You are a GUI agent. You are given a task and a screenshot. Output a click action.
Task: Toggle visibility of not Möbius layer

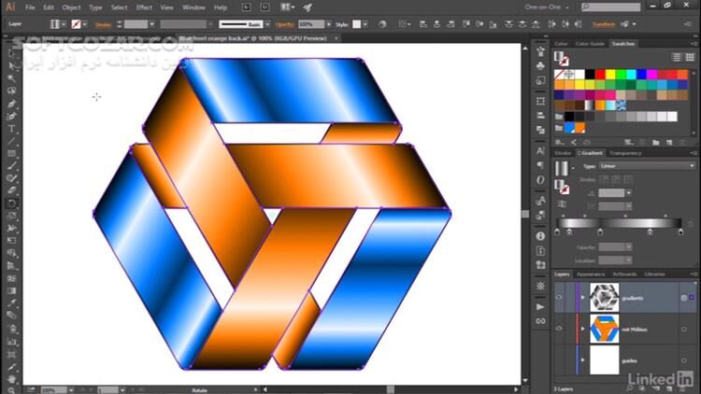[560, 329]
